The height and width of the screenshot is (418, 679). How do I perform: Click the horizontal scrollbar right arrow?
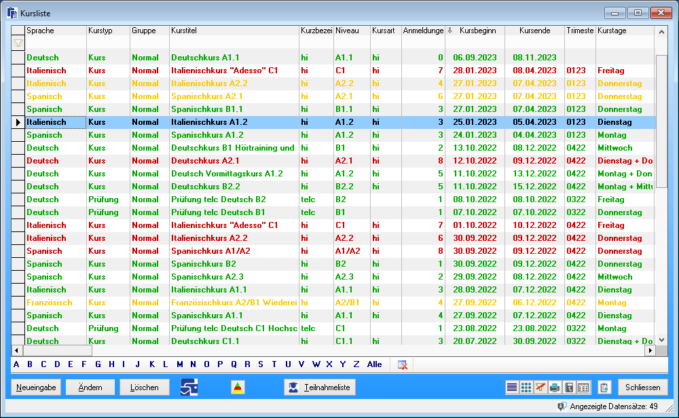click(650, 351)
